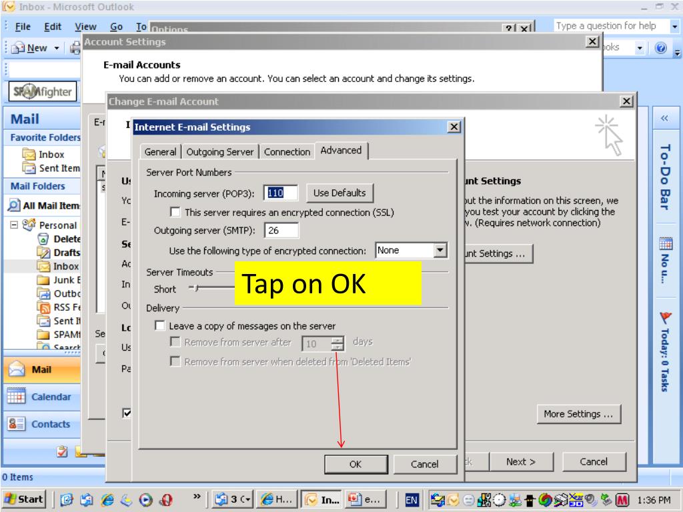Open the File menu
Screen dimensions: 683x512
coord(23,27)
